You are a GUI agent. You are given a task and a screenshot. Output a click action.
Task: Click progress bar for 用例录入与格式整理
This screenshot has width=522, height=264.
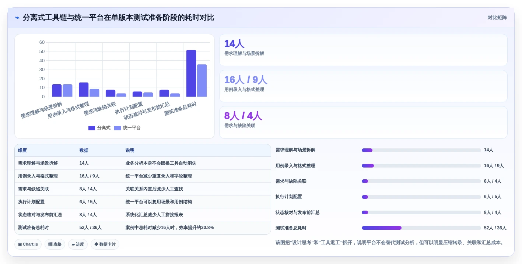point(421,166)
